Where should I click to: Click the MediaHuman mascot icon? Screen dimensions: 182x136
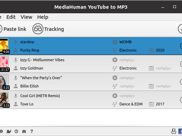(x=174, y=131)
